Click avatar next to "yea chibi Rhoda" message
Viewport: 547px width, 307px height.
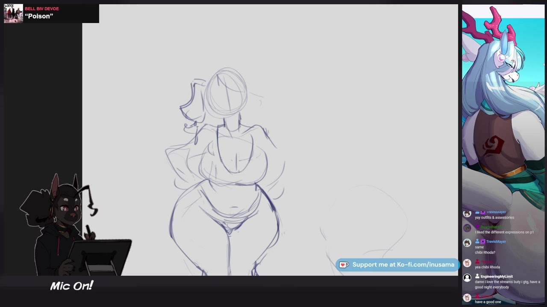coord(467,263)
